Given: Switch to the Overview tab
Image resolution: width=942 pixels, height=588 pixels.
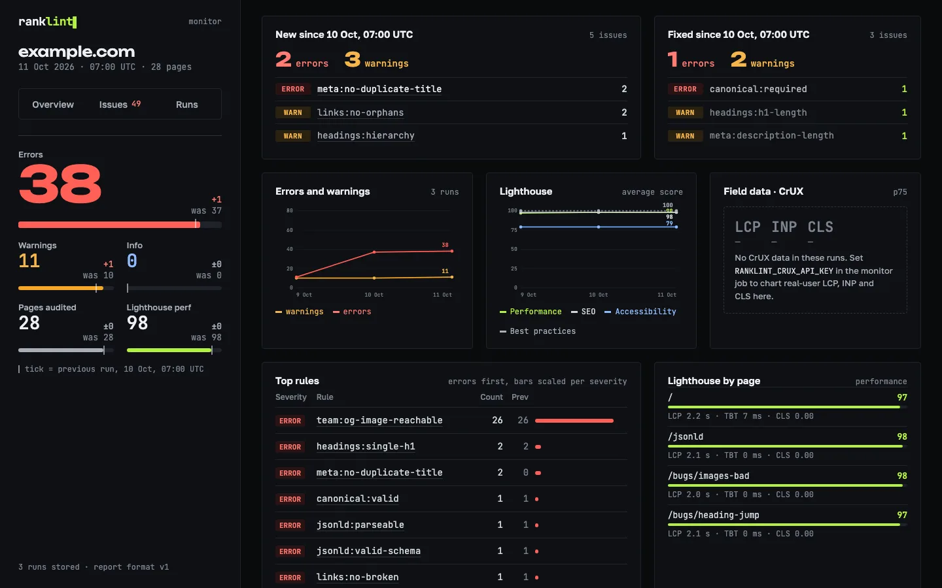Looking at the screenshot, I should (x=53, y=105).
